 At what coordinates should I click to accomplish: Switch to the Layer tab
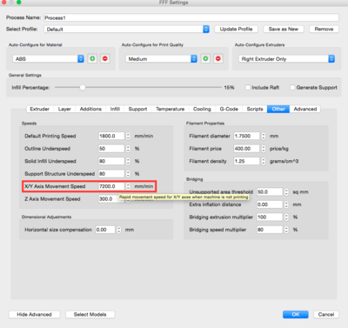(64, 109)
